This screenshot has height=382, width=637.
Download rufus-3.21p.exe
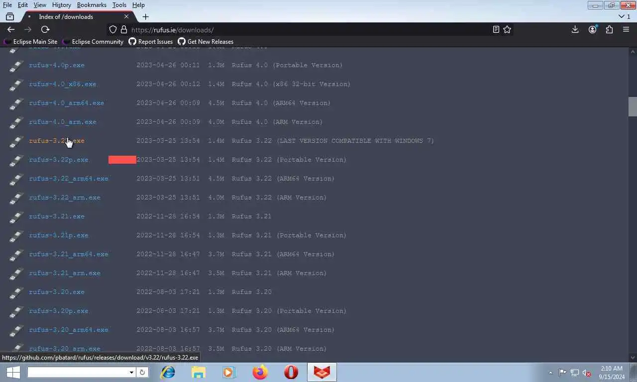point(59,235)
